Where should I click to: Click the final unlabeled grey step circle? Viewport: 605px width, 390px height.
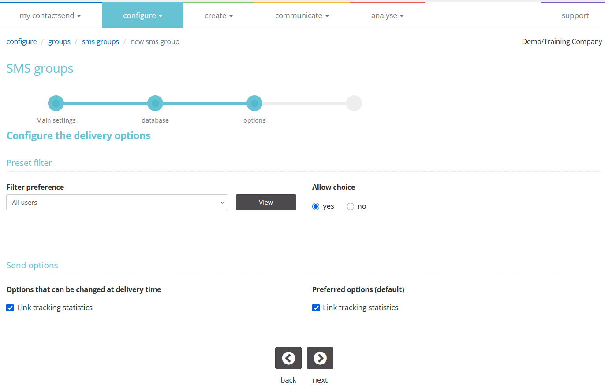click(x=354, y=103)
